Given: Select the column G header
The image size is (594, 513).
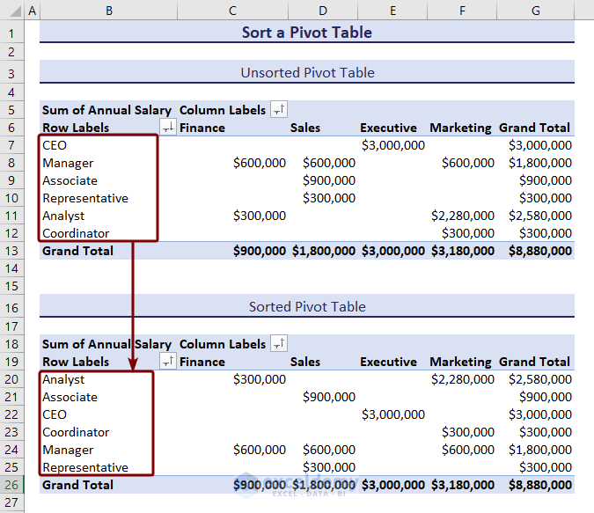Looking at the screenshot, I should (x=536, y=11).
